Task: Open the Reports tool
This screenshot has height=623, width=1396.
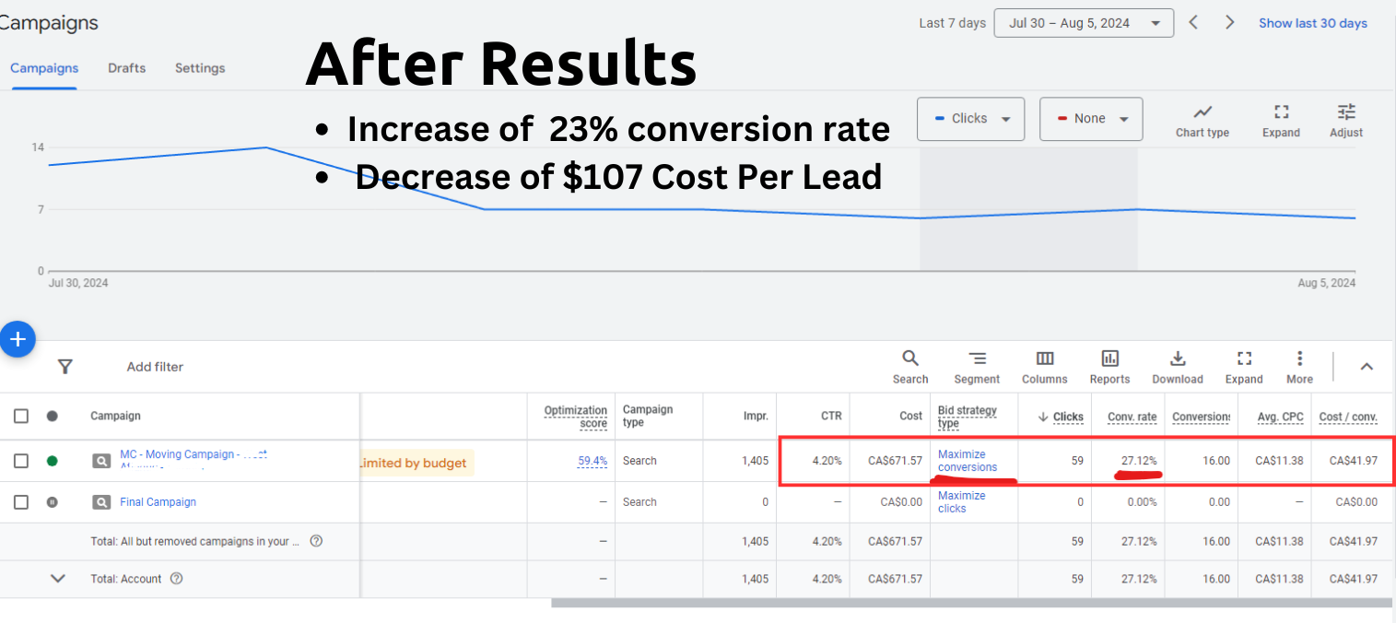Action: pyautogui.click(x=1109, y=367)
